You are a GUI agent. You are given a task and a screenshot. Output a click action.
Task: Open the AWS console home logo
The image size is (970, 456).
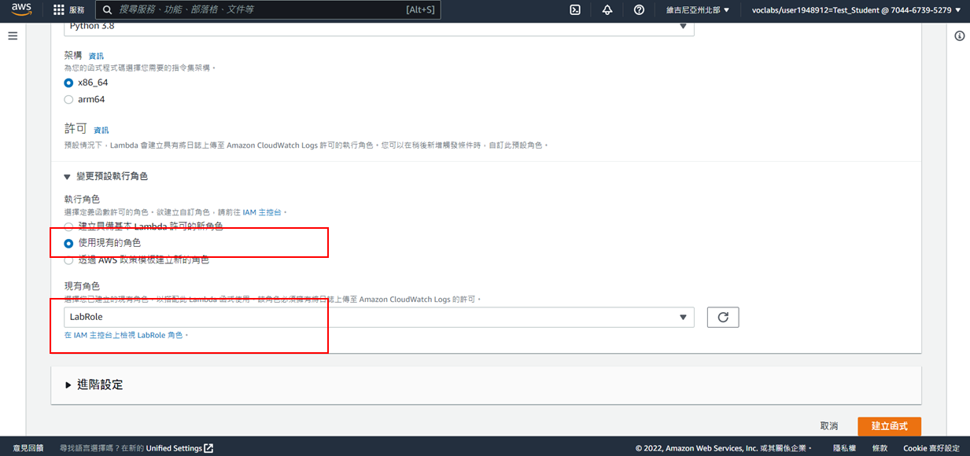(x=21, y=10)
